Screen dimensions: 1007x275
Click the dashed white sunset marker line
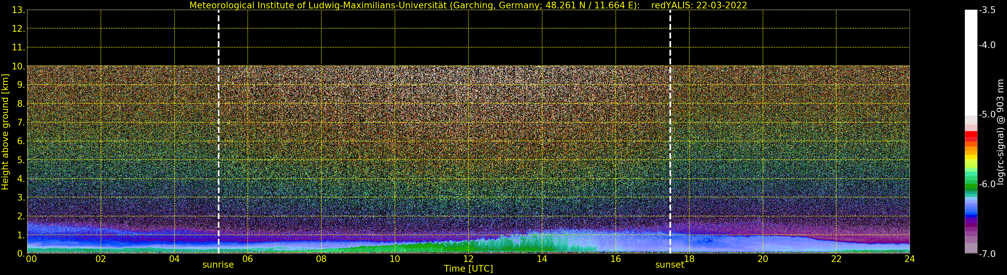tap(670, 131)
